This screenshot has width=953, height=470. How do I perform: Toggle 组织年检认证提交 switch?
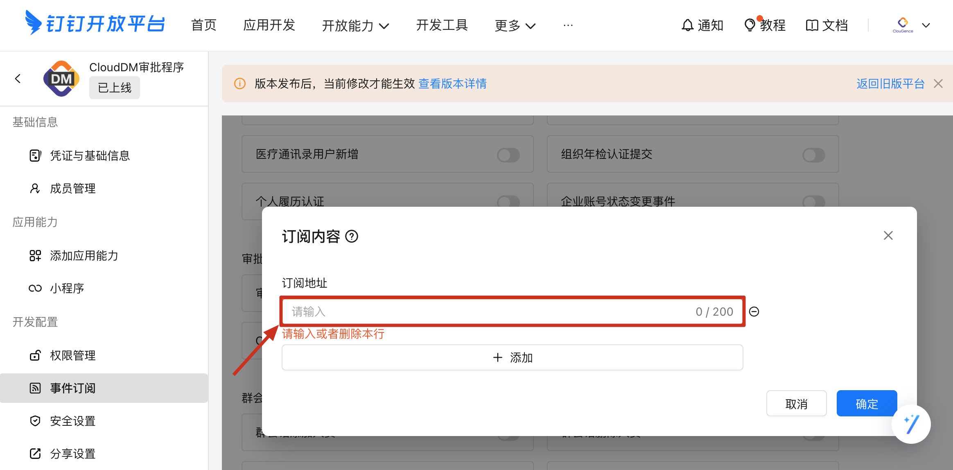(x=813, y=155)
